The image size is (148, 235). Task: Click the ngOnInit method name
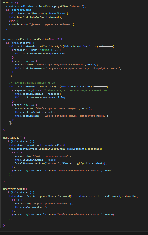pos(9,3)
